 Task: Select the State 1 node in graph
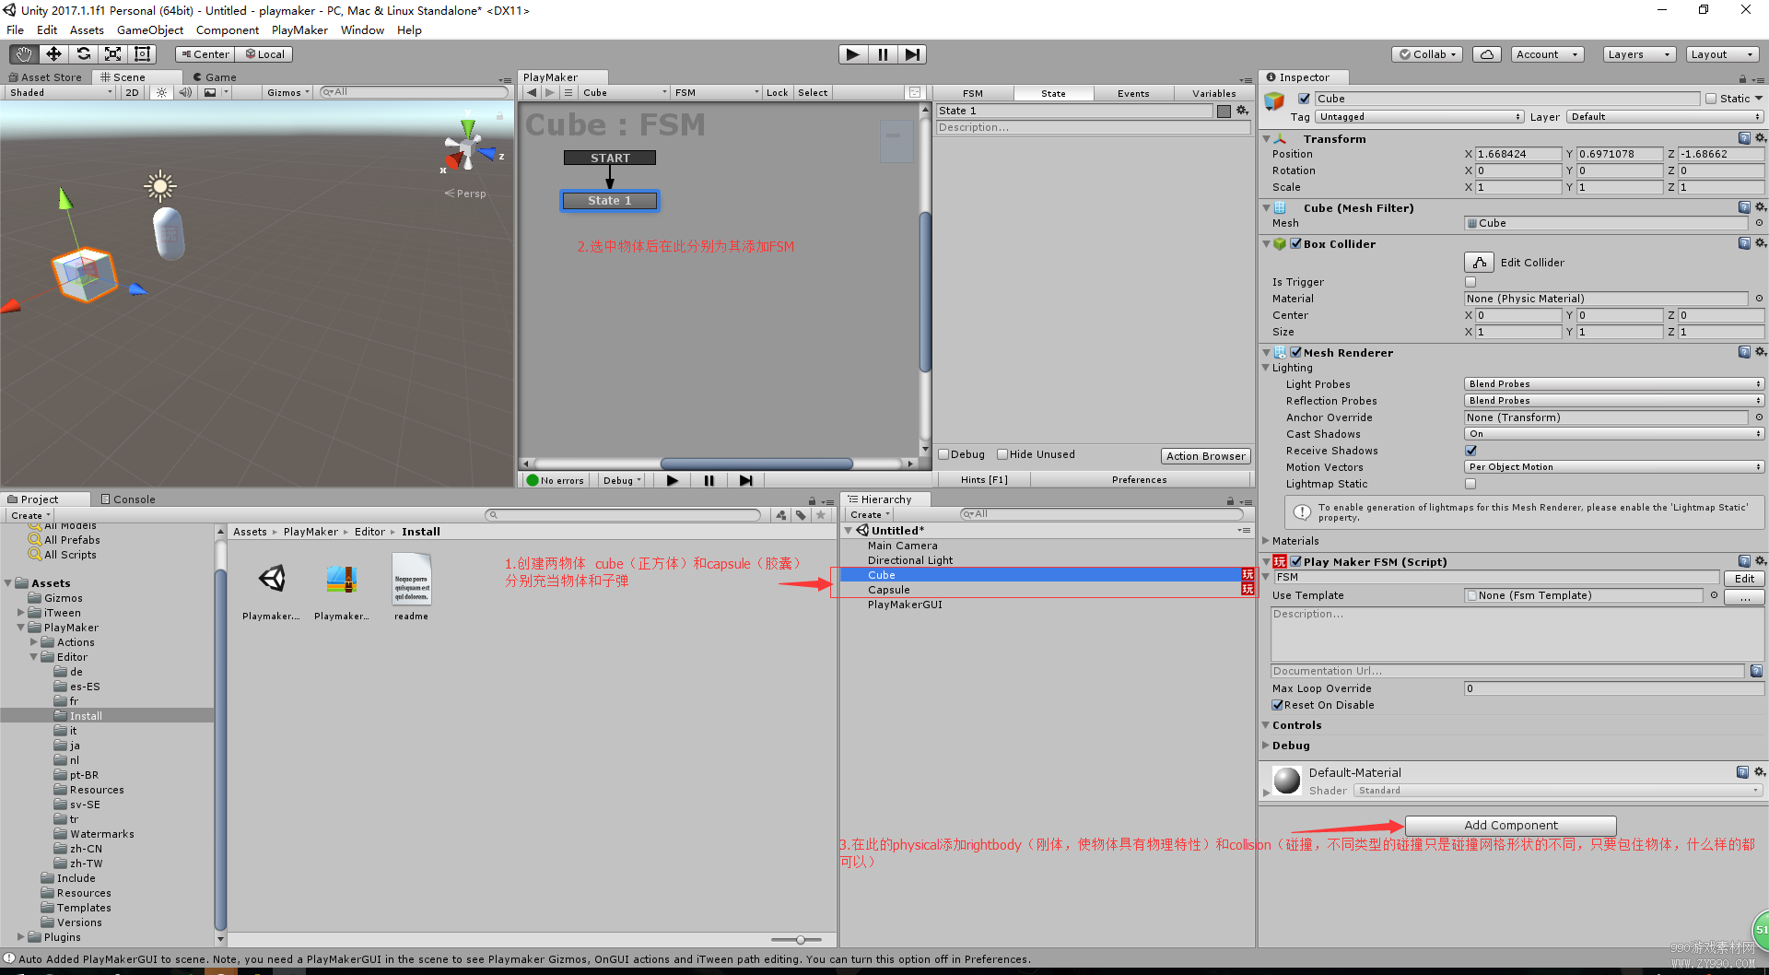coord(610,201)
